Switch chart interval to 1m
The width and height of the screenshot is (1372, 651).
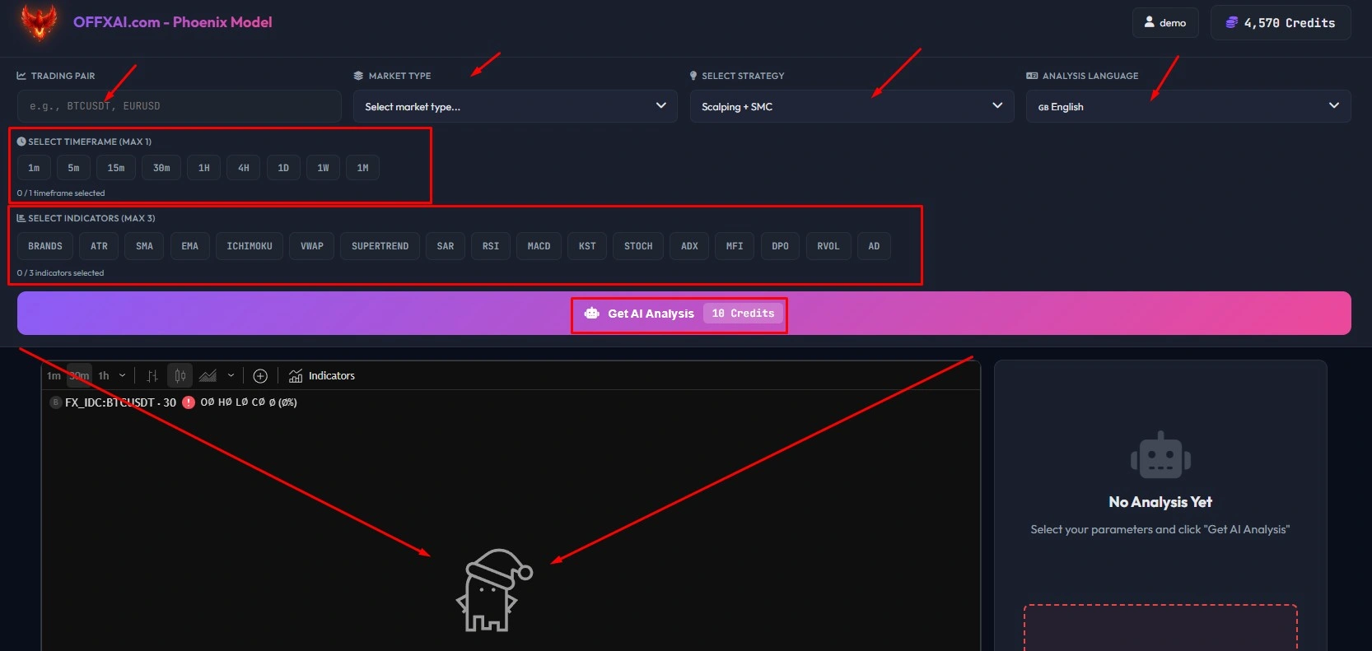click(54, 376)
